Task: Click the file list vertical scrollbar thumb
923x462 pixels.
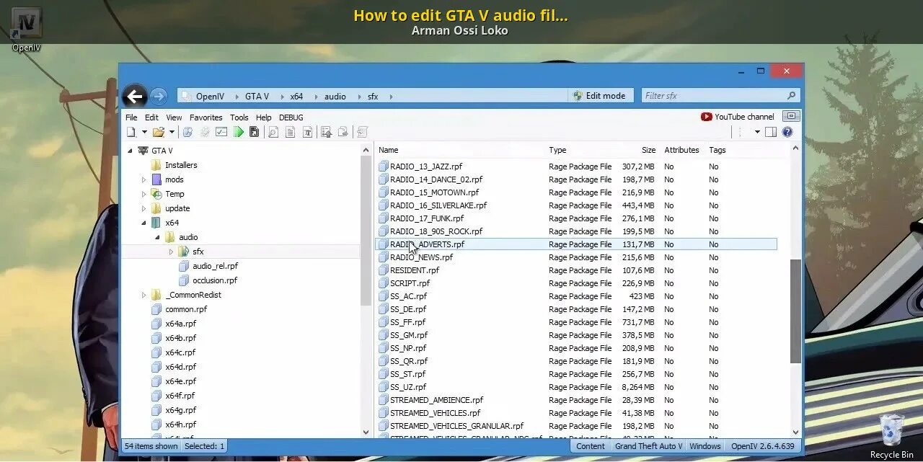Action: click(795, 311)
